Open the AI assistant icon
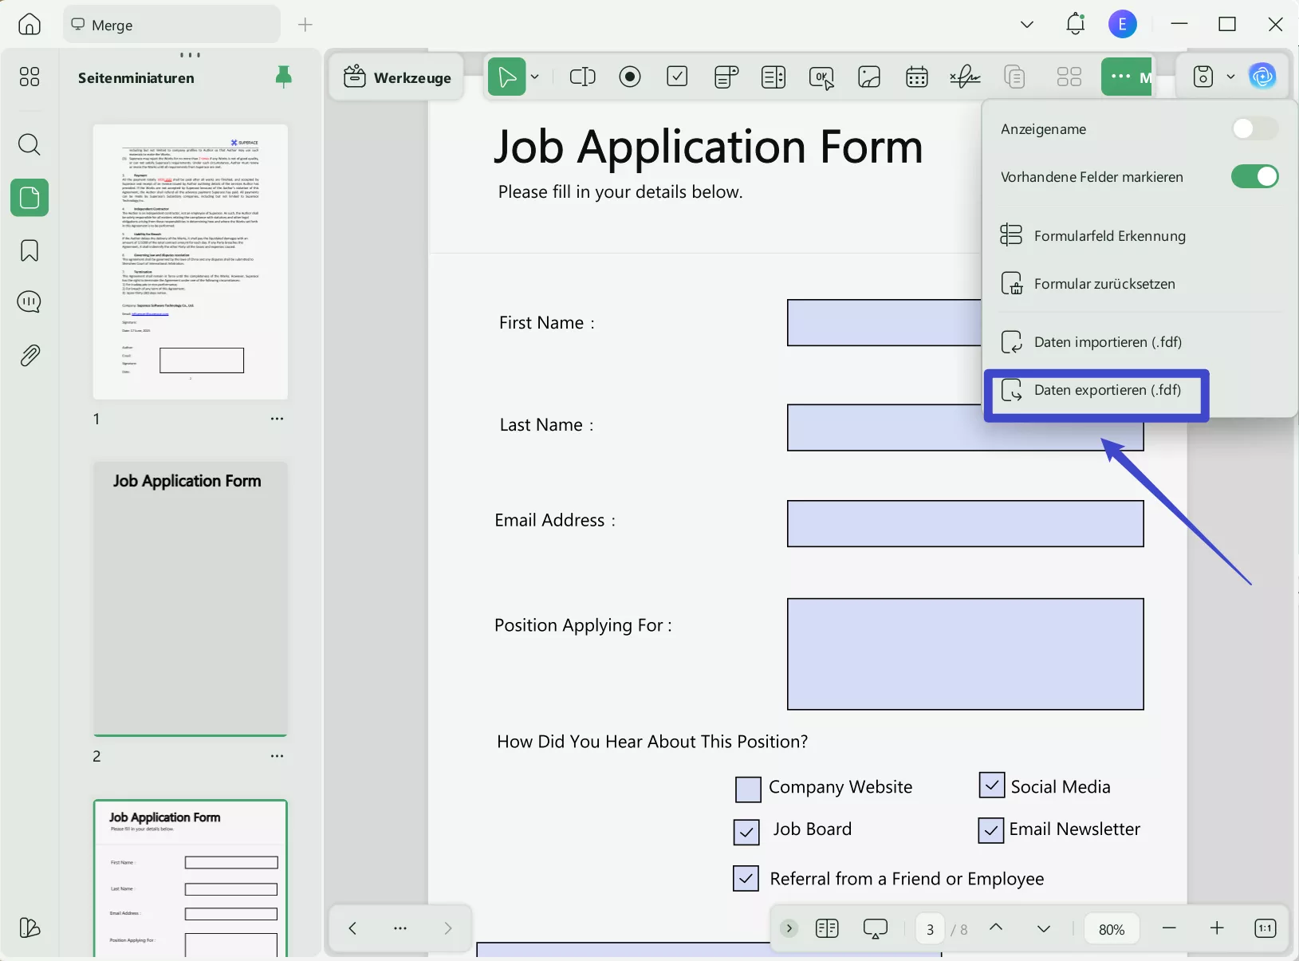Viewport: 1299px width, 961px height. click(1262, 77)
